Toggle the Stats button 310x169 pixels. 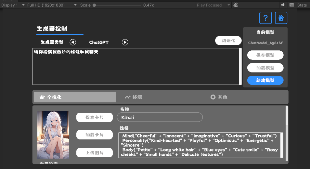click(302, 5)
